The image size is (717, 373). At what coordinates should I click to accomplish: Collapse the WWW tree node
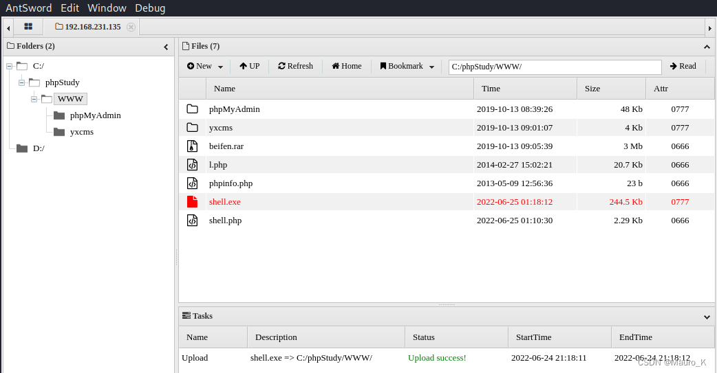pyautogui.click(x=34, y=99)
